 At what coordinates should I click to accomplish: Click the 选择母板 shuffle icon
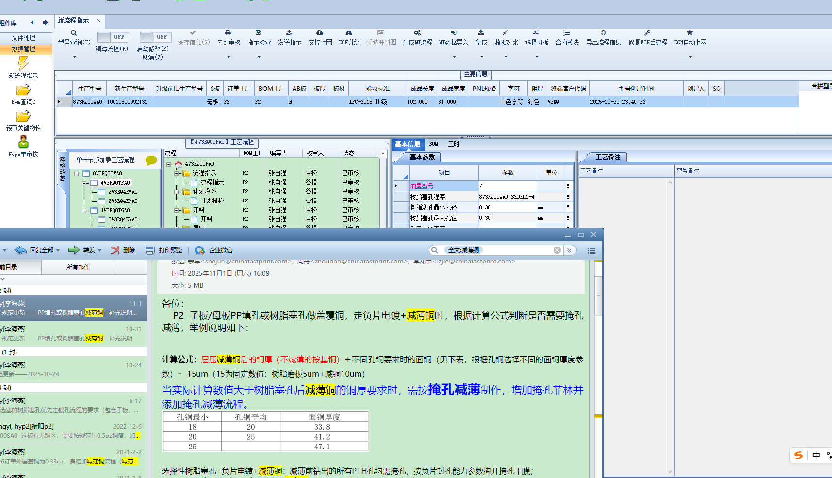tap(536, 33)
